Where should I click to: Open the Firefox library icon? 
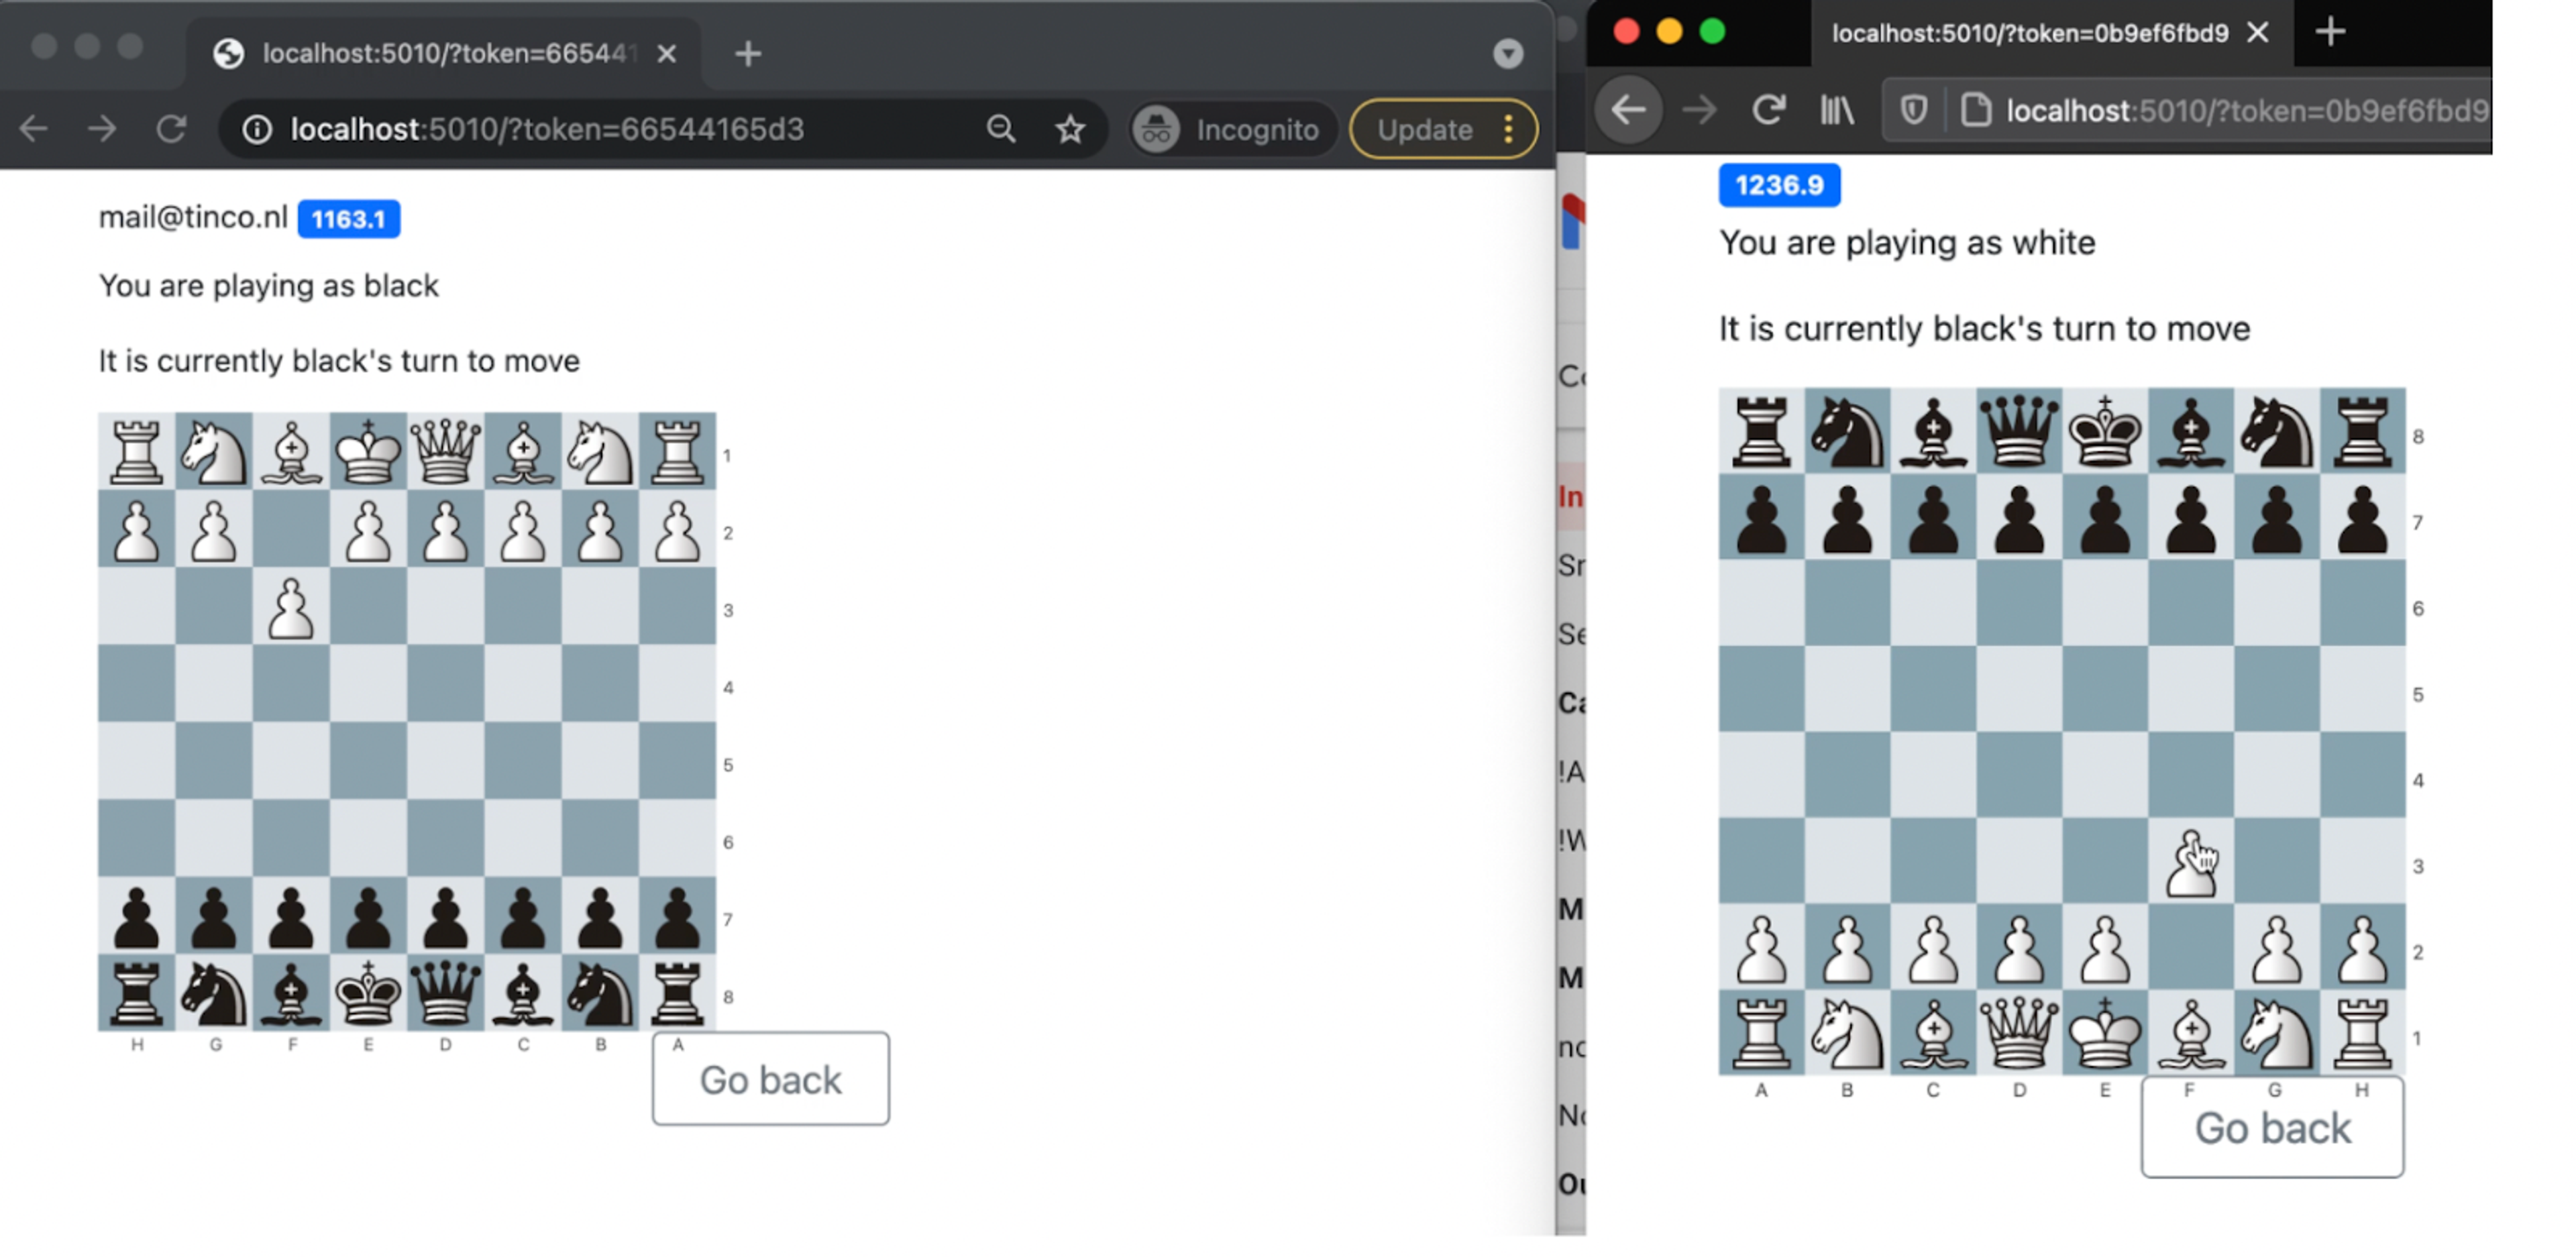click(1836, 109)
